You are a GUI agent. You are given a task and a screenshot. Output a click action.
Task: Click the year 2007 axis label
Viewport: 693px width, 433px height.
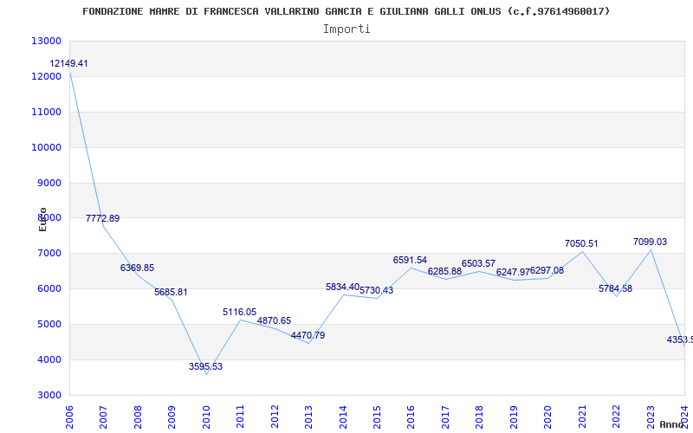[104, 417]
